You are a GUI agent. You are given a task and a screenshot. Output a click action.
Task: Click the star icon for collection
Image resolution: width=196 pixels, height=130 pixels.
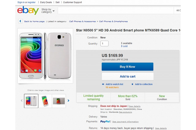coord(132,84)
